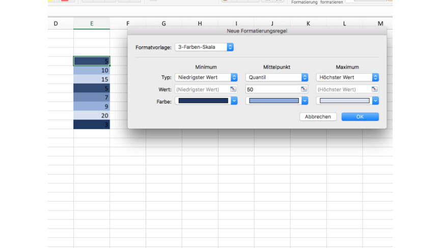Open the Maximum Typ Höchster Wert dropdown

tap(347, 78)
